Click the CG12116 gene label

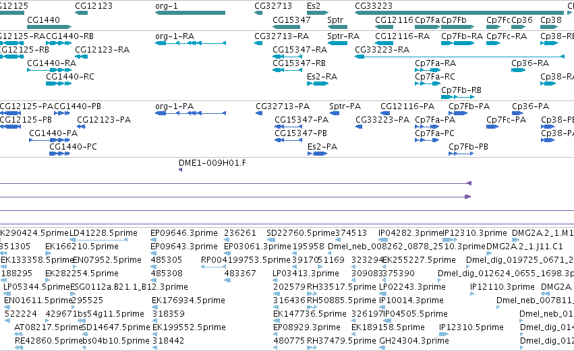tap(394, 20)
